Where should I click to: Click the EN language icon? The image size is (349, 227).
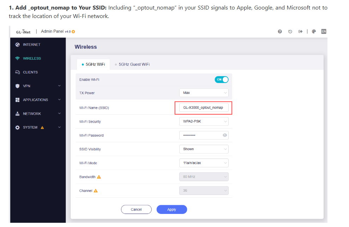324,31
